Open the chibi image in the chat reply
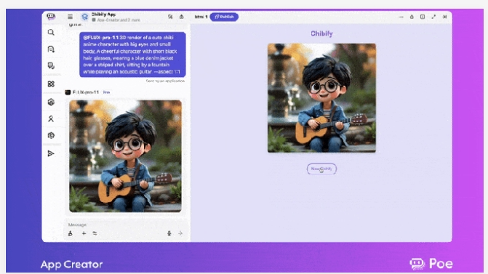Image resolution: width=488 pixels, height=274 pixels. (125, 156)
